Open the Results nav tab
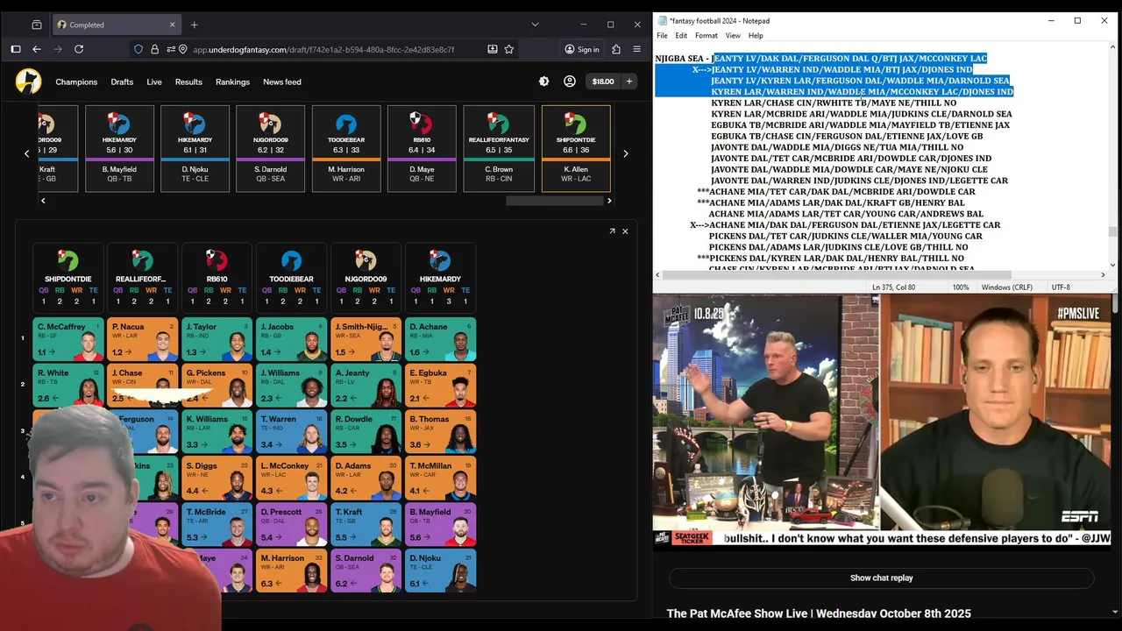The image size is (1122, 631). (x=188, y=82)
